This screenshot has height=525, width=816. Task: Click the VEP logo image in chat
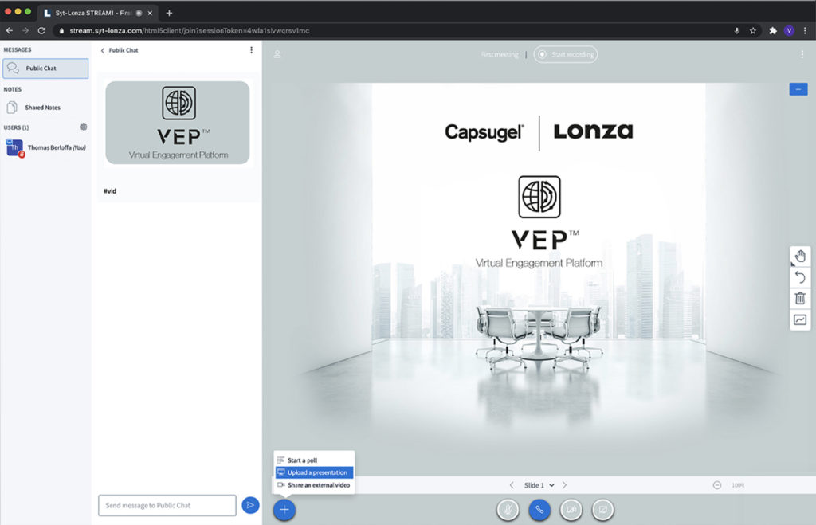178,122
